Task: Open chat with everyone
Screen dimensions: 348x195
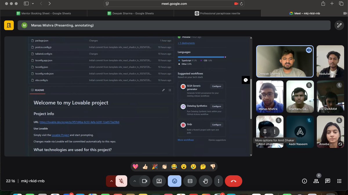Action: pos(328,181)
